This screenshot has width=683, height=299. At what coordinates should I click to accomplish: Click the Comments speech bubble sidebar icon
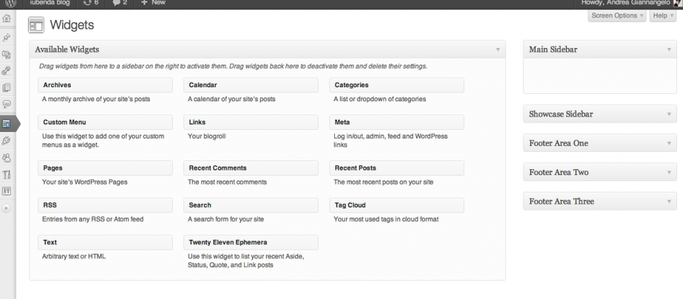pyautogui.click(x=7, y=104)
